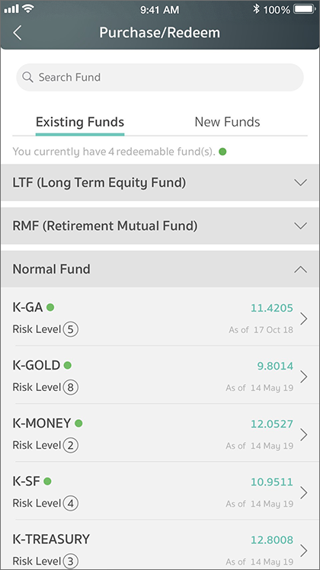Image resolution: width=320 pixels, height=570 pixels.
Task: Tap green dot next to redeemable funds
Action: [222, 152]
